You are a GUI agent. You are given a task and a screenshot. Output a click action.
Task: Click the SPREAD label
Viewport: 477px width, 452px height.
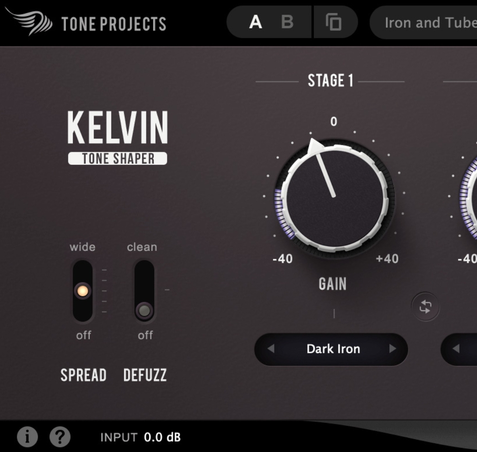(x=83, y=375)
